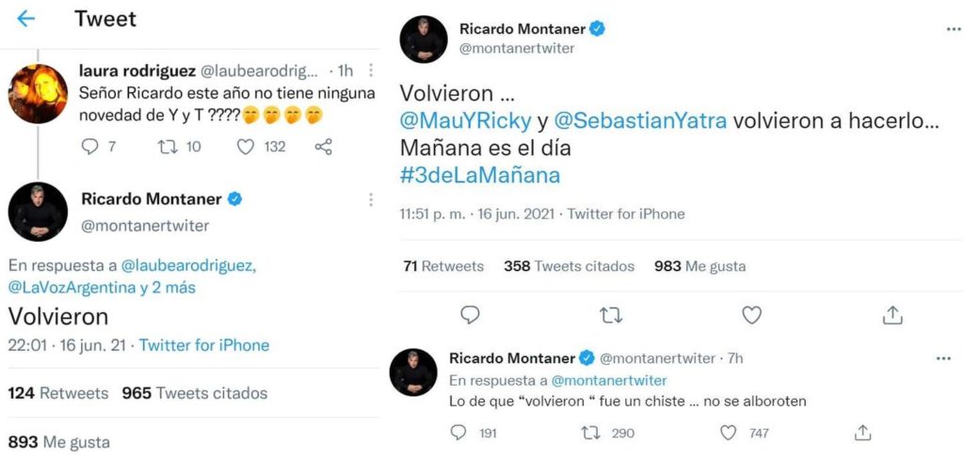Image resolution: width=964 pixels, height=459 pixels.
Task: Retweet laura rodriguez's tweet
Action: tap(166, 147)
